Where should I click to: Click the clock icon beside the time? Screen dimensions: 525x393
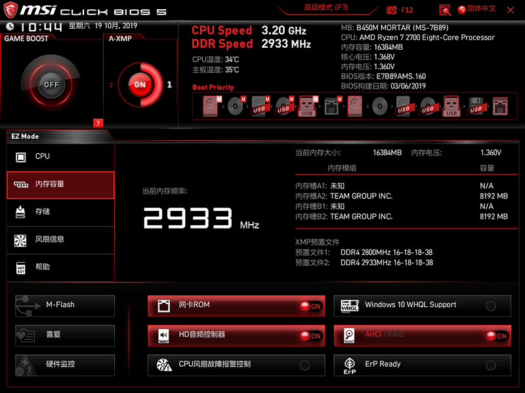coord(10,26)
